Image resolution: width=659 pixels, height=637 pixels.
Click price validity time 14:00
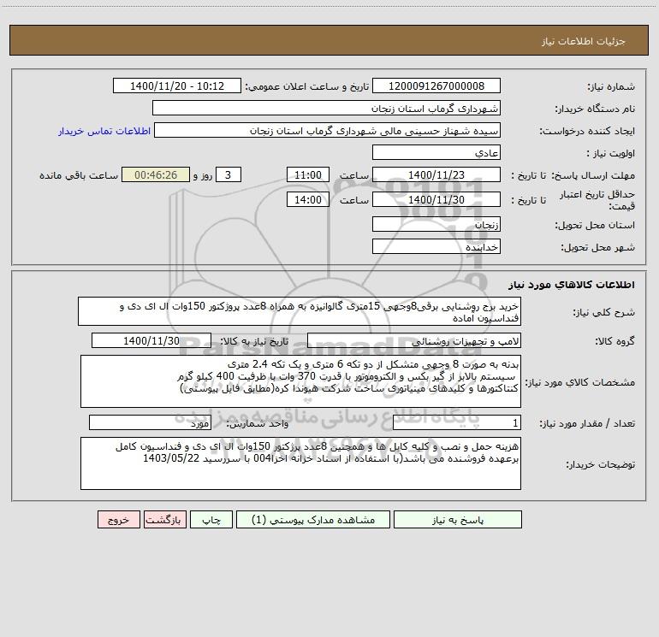307,199
